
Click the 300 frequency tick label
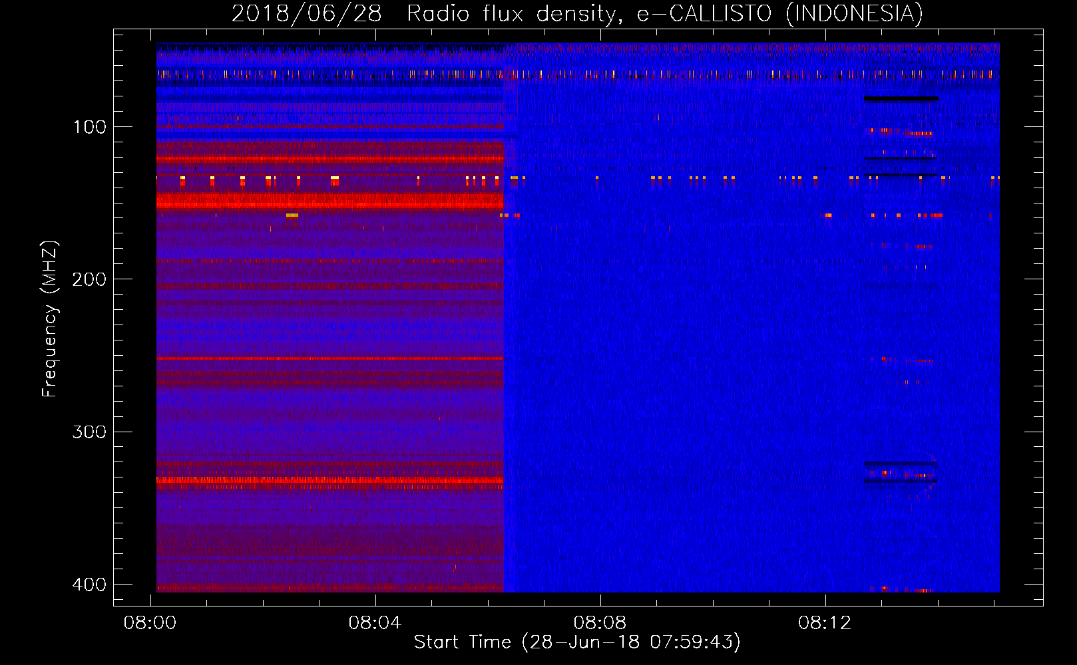point(89,432)
